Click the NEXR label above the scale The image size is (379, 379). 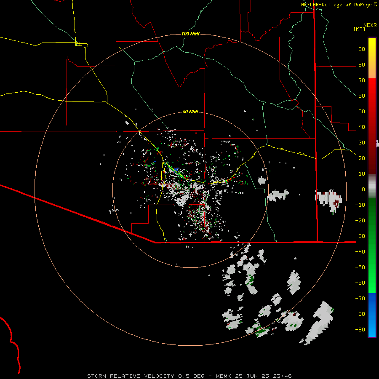370,25
